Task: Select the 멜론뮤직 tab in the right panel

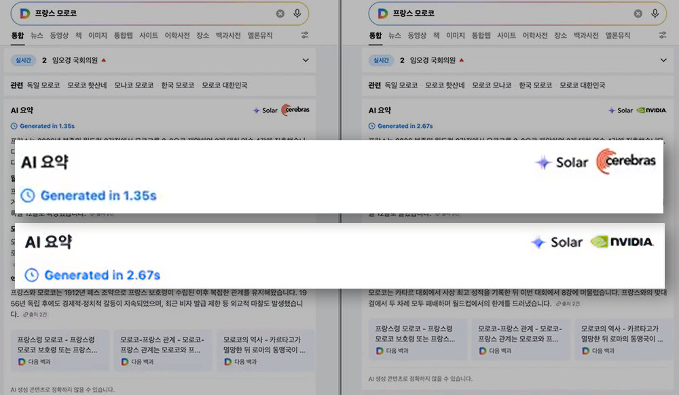Action: coord(617,35)
